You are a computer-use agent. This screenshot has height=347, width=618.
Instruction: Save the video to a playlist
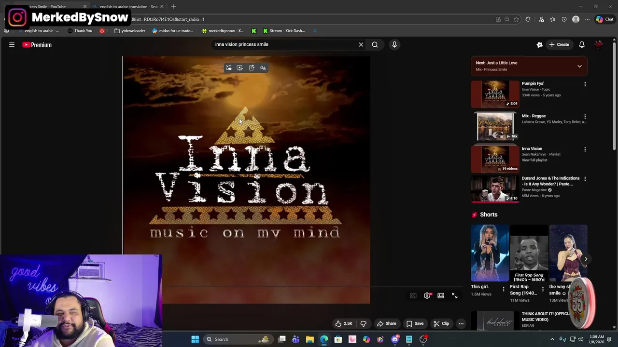coord(415,323)
